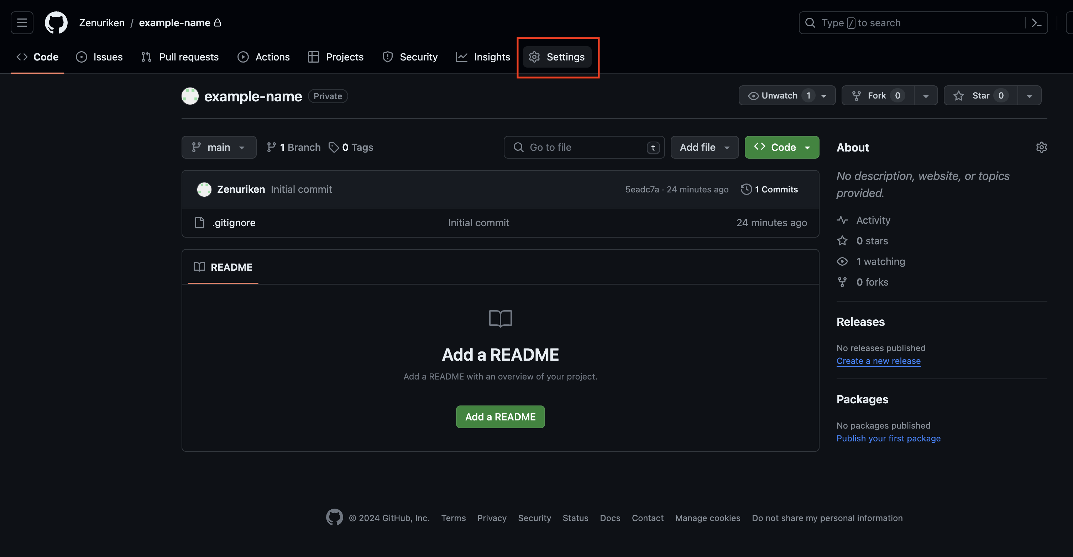1073x557 pixels.
Task: Open the .gitignore file
Action: pyautogui.click(x=234, y=223)
